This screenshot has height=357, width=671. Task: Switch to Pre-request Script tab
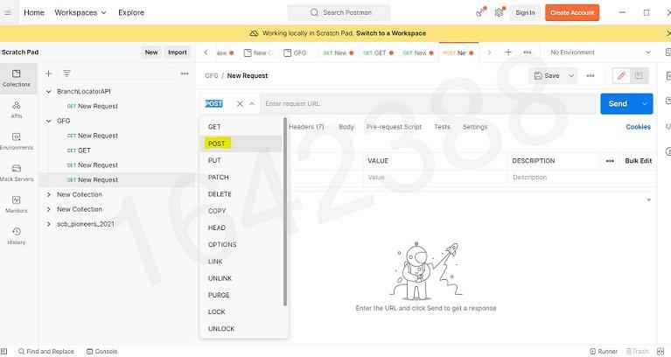click(394, 127)
